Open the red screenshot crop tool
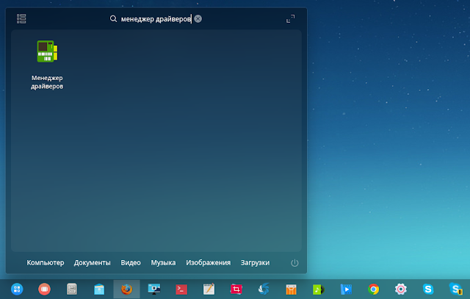This screenshot has width=470, height=299. click(236, 289)
